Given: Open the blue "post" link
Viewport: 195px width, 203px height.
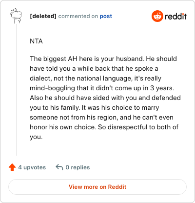Looking at the screenshot, I should [106, 16].
